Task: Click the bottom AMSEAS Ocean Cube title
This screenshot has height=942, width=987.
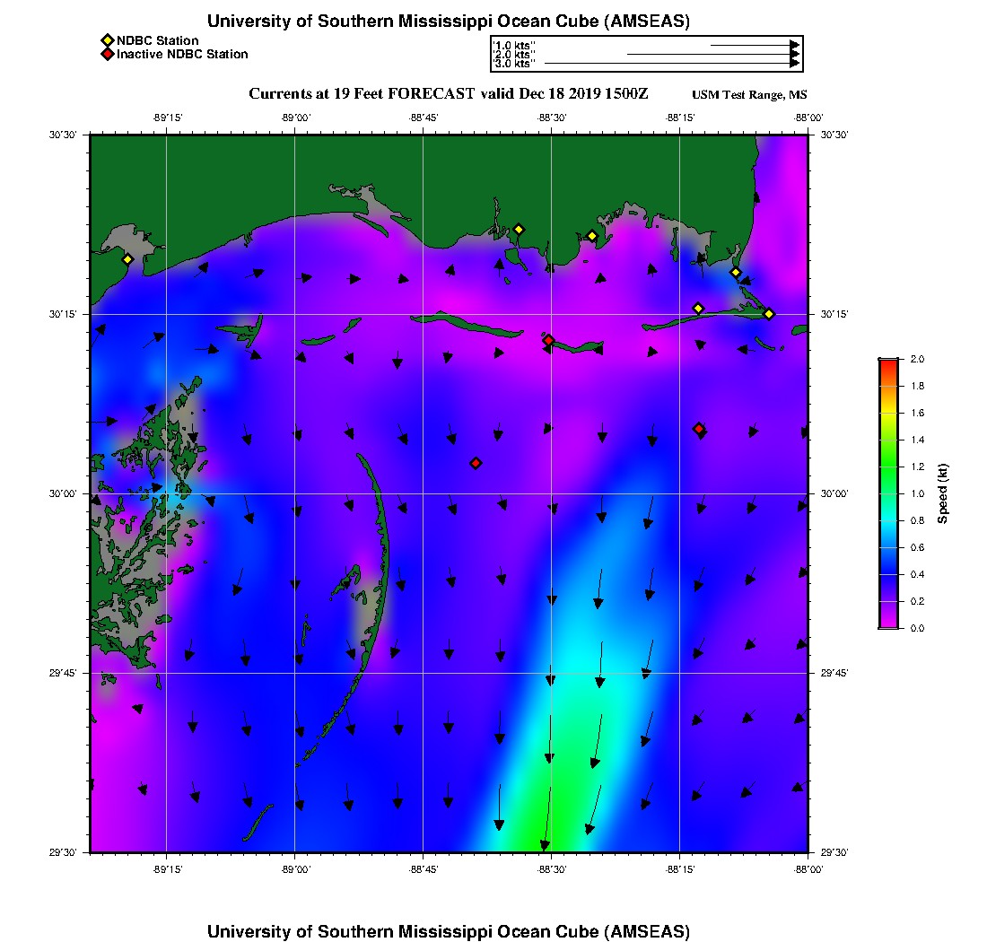Action: click(449, 930)
